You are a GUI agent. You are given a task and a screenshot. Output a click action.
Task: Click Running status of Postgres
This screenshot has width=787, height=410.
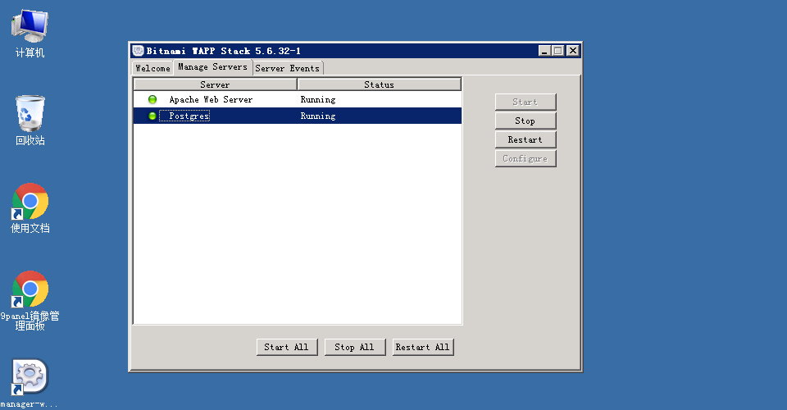318,116
